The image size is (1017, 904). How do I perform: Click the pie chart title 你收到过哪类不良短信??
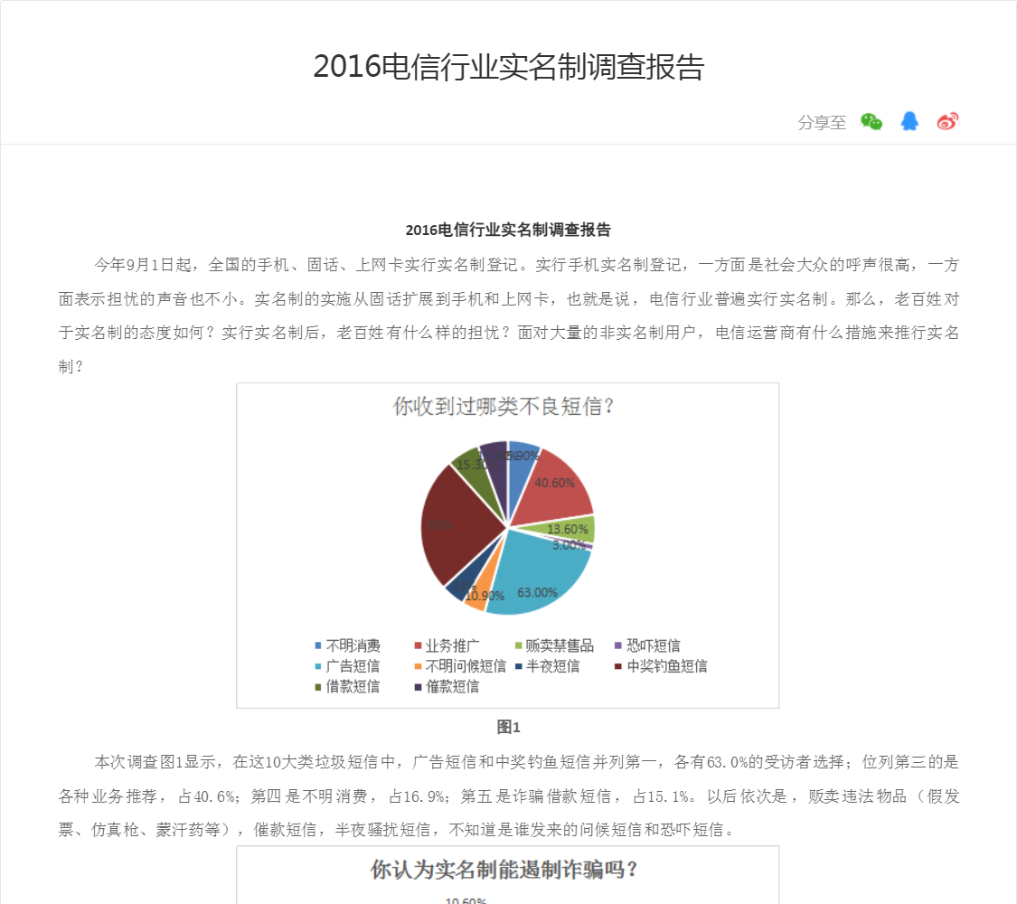pos(504,407)
